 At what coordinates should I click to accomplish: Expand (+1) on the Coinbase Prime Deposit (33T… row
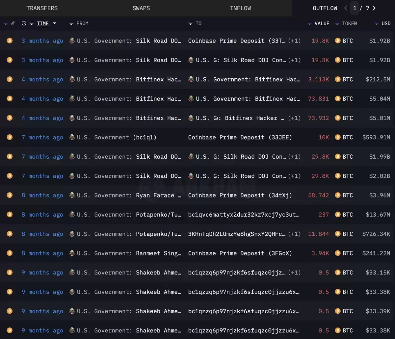(x=294, y=41)
